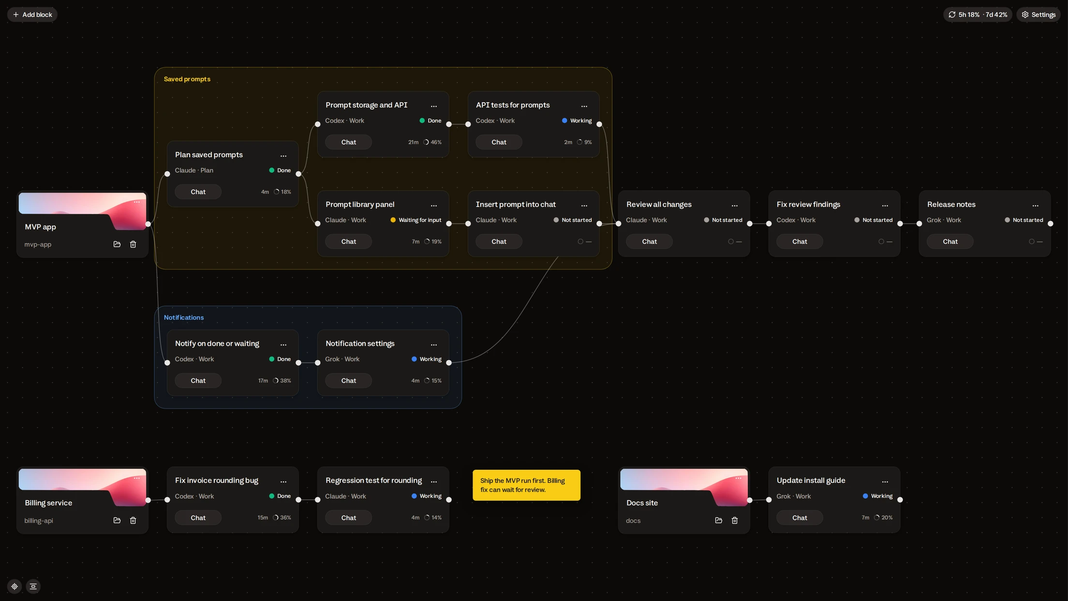This screenshot has width=1068, height=601.
Task: Delete the Docs site project
Action: coord(735,520)
